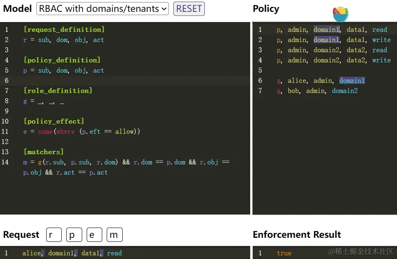397x259 pixels.
Task: Click the 'g = _, _, _' line
Action: 44,101
